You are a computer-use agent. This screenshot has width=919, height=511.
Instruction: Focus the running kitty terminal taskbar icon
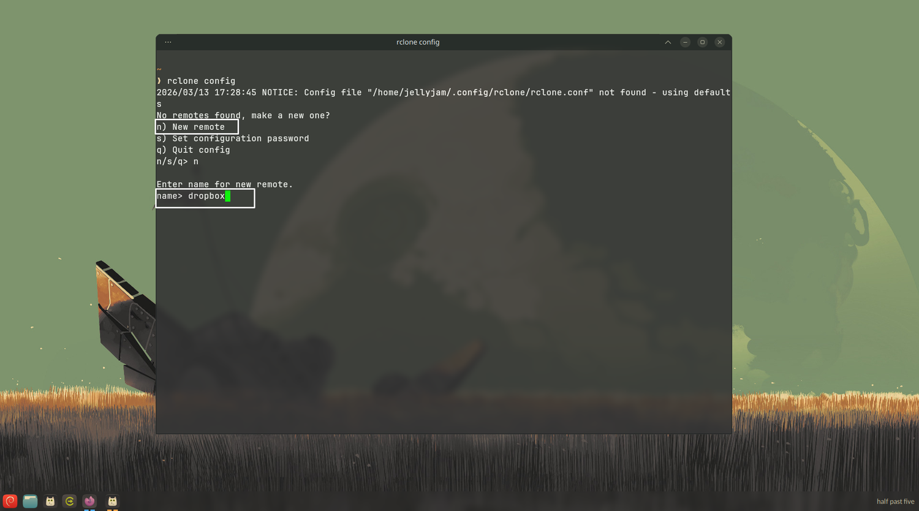[x=112, y=501]
